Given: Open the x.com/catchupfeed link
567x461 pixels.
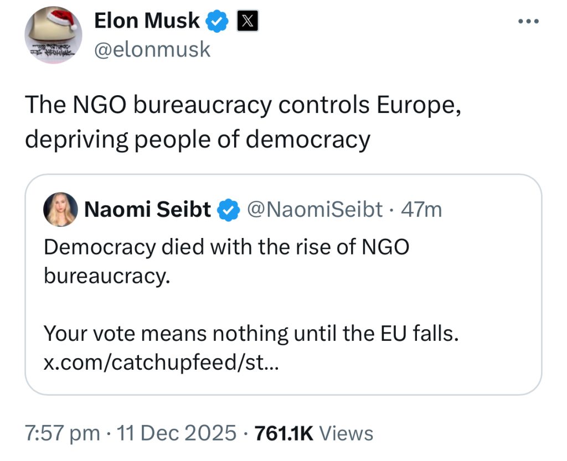Looking at the screenshot, I should tap(163, 363).
